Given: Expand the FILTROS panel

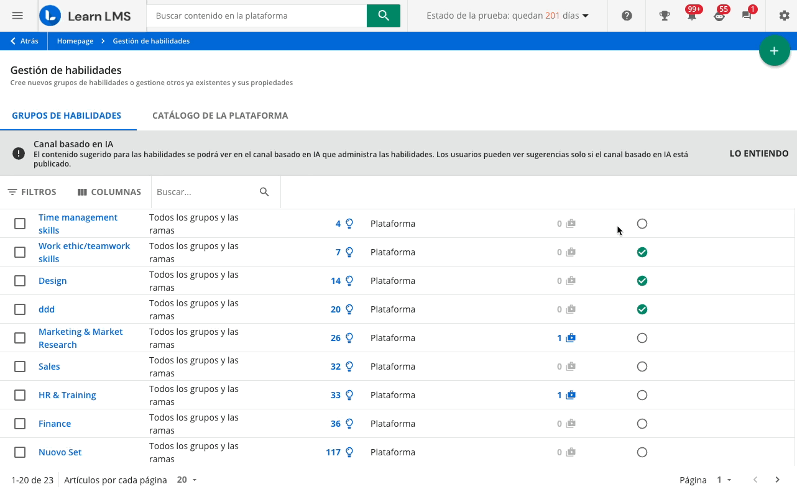Looking at the screenshot, I should point(32,192).
